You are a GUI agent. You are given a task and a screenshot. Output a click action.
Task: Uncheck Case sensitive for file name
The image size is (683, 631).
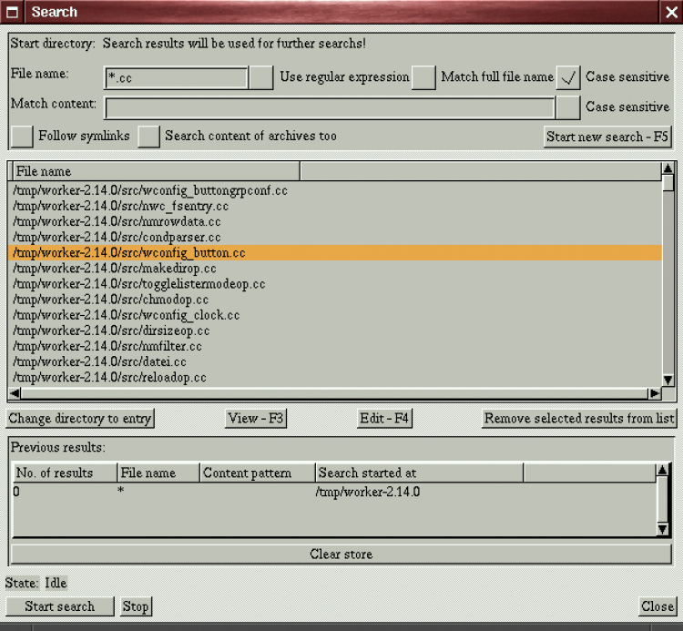coord(568,78)
